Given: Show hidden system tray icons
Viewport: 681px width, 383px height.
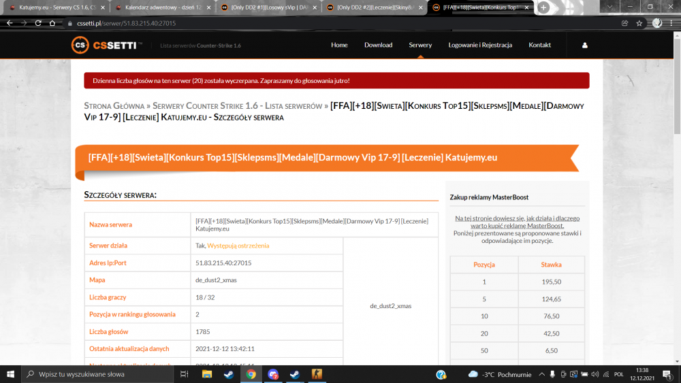Looking at the screenshot, I should (x=541, y=374).
